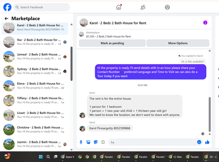Click the 59 - C Chrome window in taskbar
219x162 pixels.
(x=211, y=157)
